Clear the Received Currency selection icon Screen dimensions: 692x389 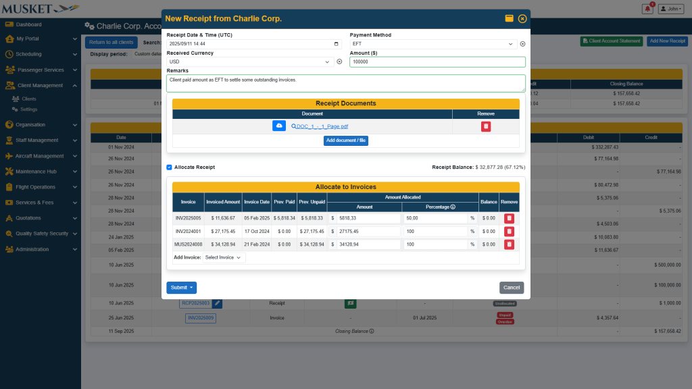pyautogui.click(x=339, y=61)
